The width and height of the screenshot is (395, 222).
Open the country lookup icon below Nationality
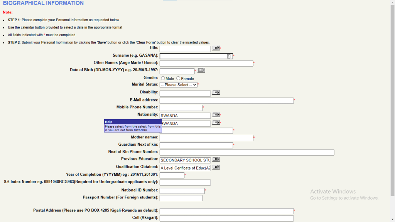click(x=215, y=123)
